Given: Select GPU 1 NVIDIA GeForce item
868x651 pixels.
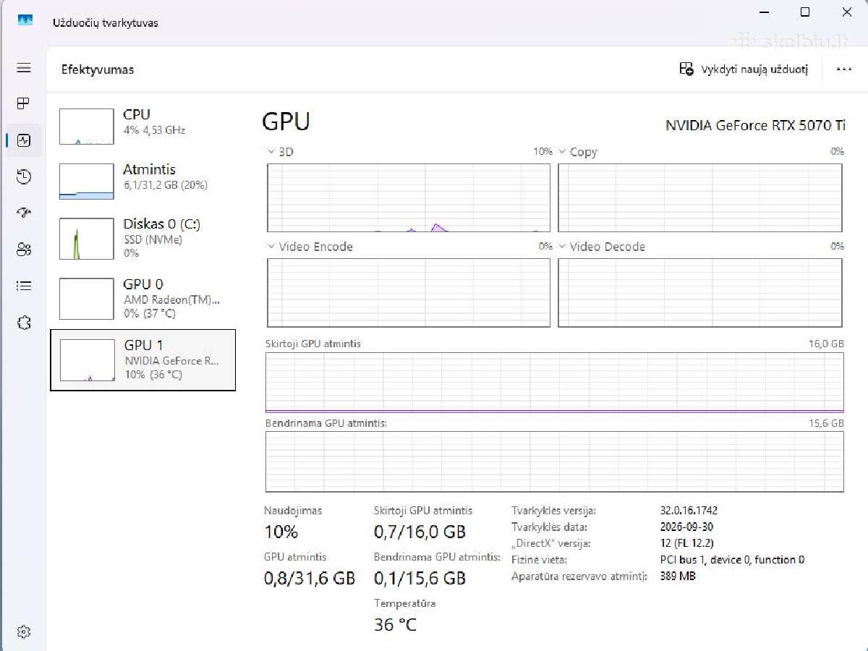Looking at the screenshot, I should coord(142,360).
